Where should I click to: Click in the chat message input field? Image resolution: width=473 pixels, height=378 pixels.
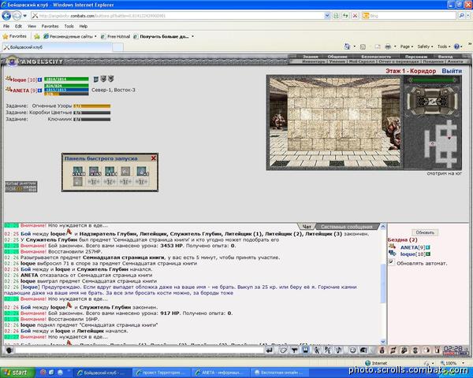140,350
